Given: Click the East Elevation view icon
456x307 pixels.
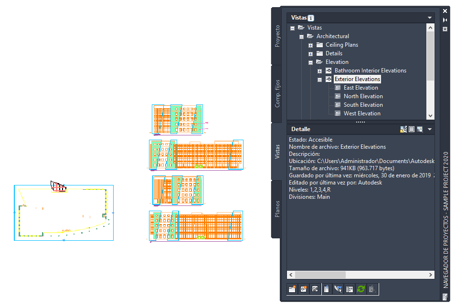Looking at the screenshot, I should point(338,88).
